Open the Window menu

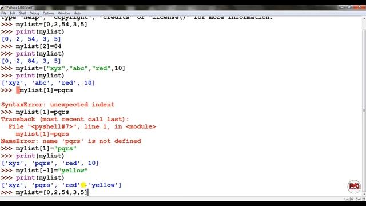click(x=64, y=13)
